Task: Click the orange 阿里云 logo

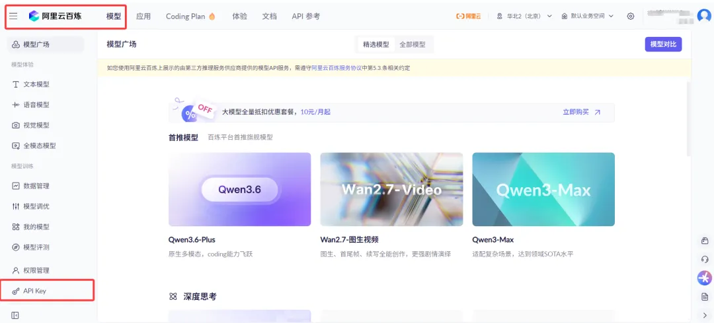Action: point(468,16)
